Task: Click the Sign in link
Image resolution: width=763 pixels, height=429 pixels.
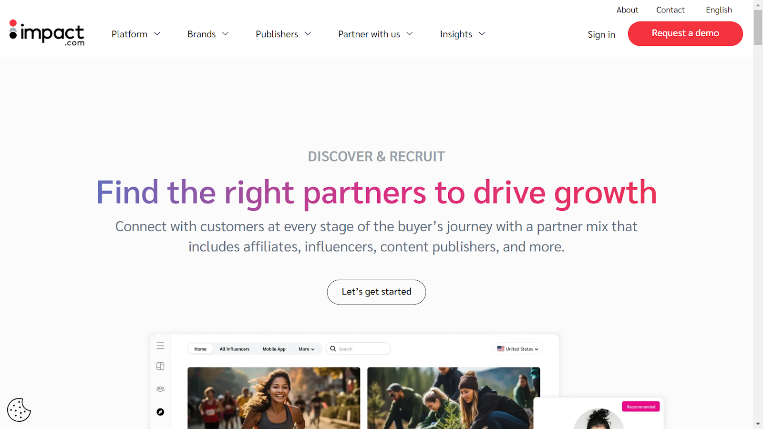Action: click(601, 34)
